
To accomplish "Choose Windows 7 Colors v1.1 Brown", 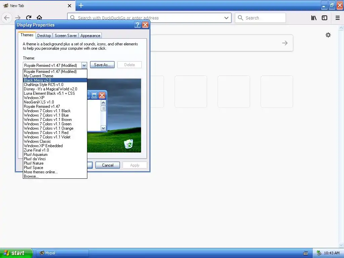I will tap(55, 120).
